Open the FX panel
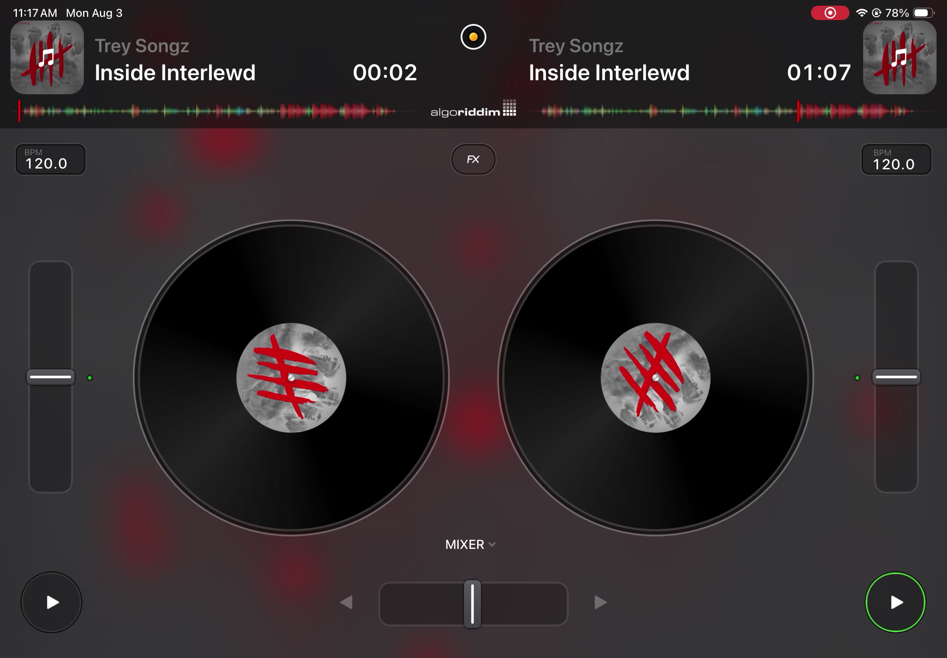Image resolution: width=947 pixels, height=658 pixels. (473, 159)
